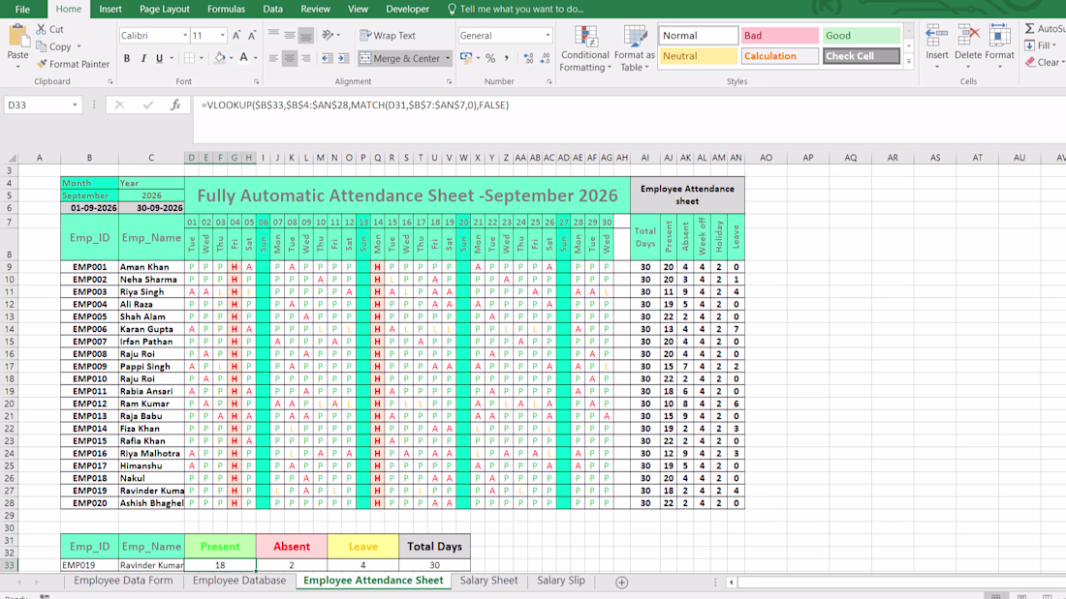Toggle center horizontal alignment
The image size is (1066, 599).
point(290,58)
